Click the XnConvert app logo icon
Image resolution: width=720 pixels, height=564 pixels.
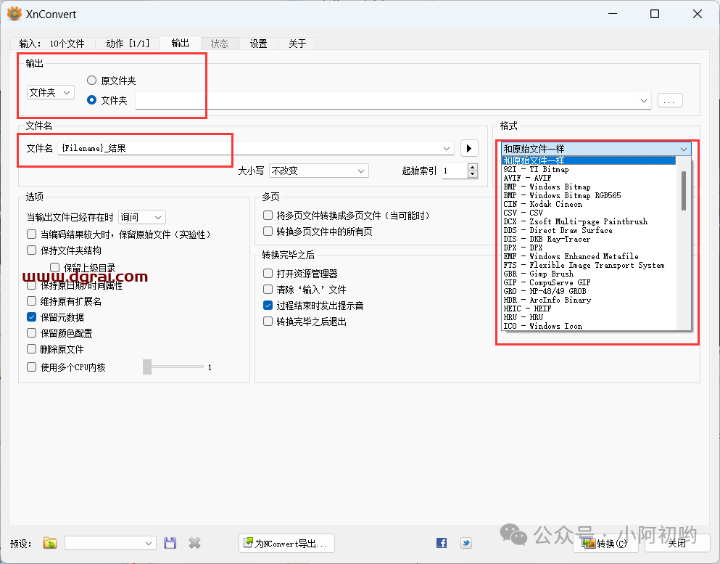[x=15, y=14]
